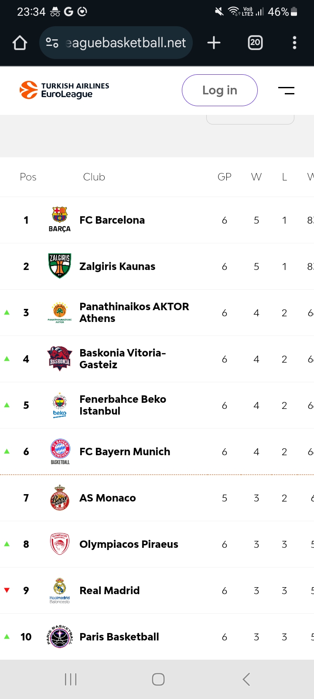This screenshot has height=699, width=314.
Task: Open Real Madrid club link
Action: point(109,590)
